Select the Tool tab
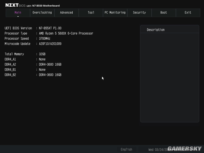The image size is (204, 153). click(91, 13)
